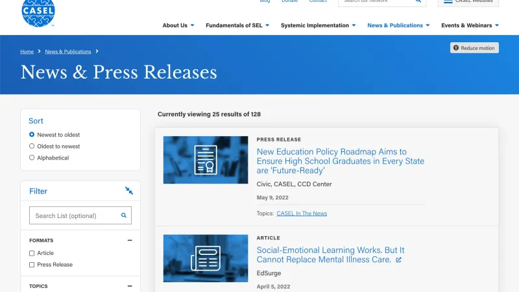Click the network search magnifier icon

(x=418, y=1)
